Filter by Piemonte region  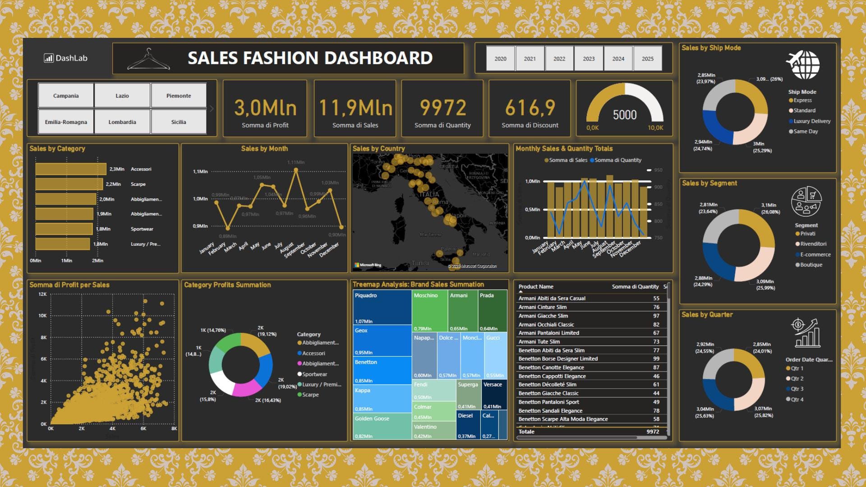click(x=179, y=96)
